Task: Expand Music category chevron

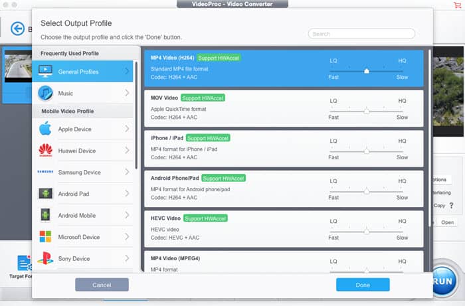Action: pyautogui.click(x=127, y=93)
